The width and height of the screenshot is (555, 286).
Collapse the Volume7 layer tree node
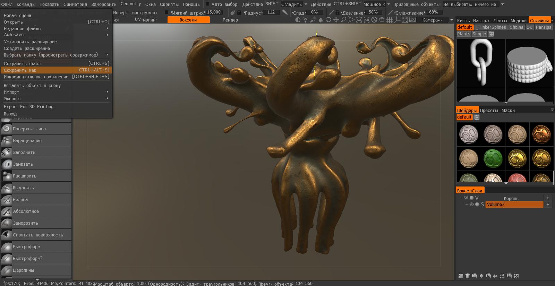point(467,205)
